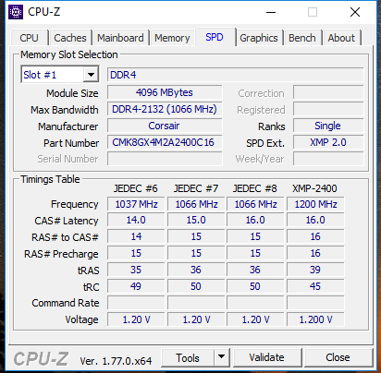Click CAS# Latency value 15.0
Image resolution: width=381 pixels, height=373 pixels.
tap(196, 220)
